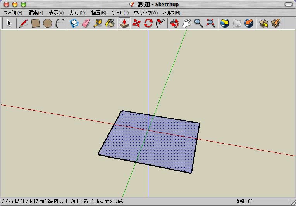Click the Make Component icon
Screen dimensions: 296x206
(74, 23)
